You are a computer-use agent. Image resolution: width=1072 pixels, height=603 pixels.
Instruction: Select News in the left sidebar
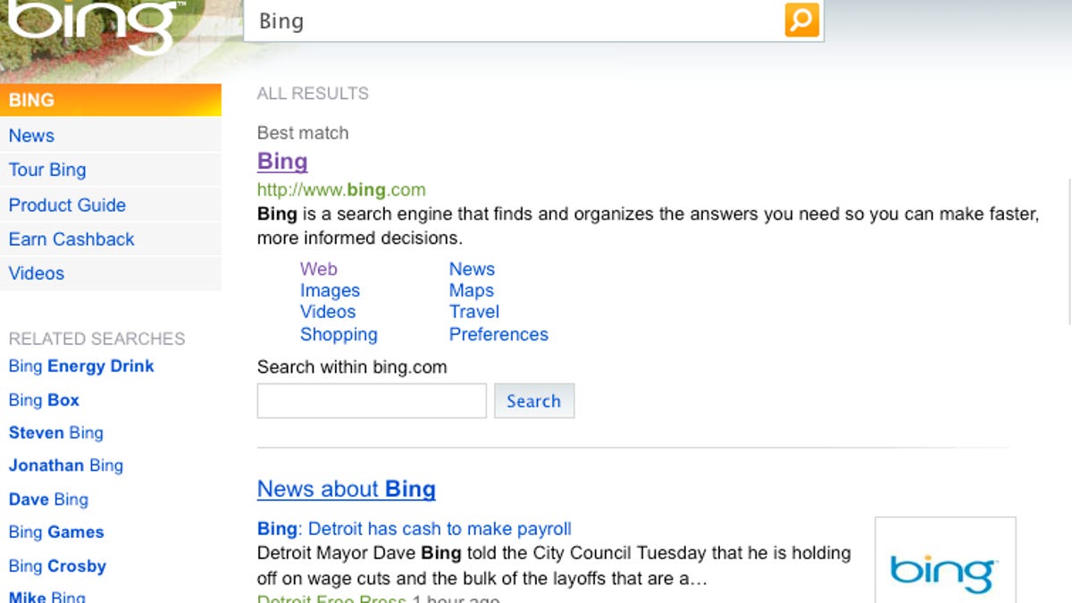point(32,136)
